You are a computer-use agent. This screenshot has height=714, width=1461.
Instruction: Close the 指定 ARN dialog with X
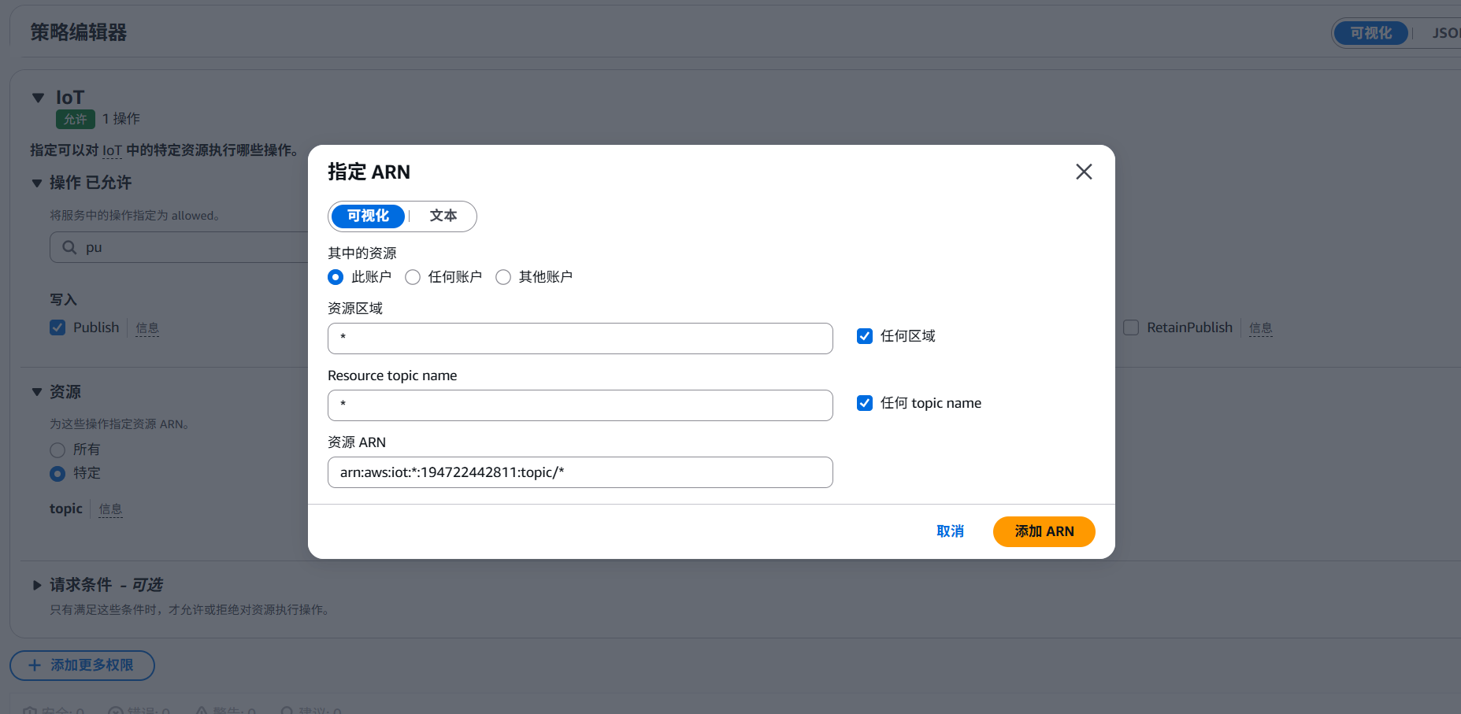tap(1084, 172)
